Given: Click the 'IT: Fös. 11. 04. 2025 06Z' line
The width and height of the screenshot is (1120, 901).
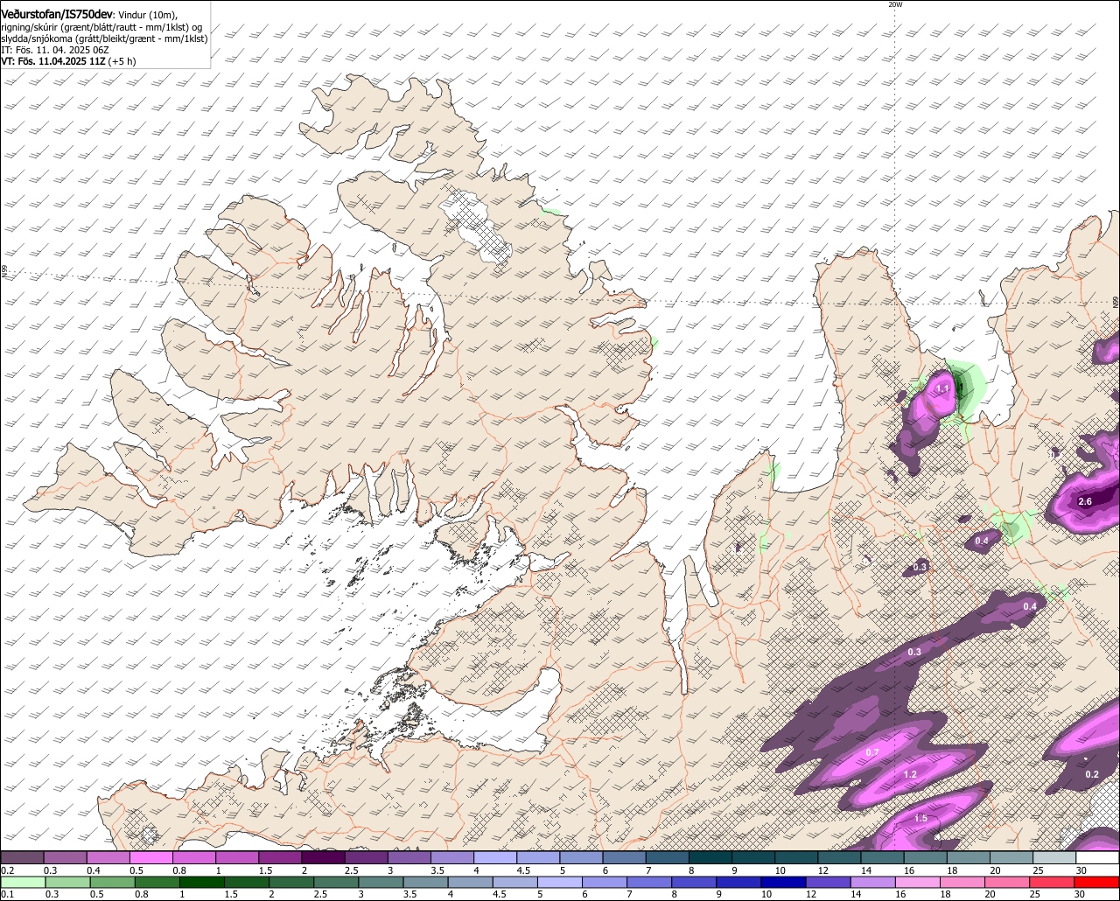Looking at the screenshot, I should pyautogui.click(x=55, y=50).
